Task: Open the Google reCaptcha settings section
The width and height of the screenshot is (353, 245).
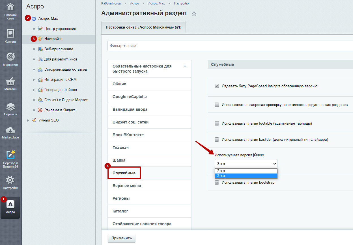Action: [x=149, y=97]
